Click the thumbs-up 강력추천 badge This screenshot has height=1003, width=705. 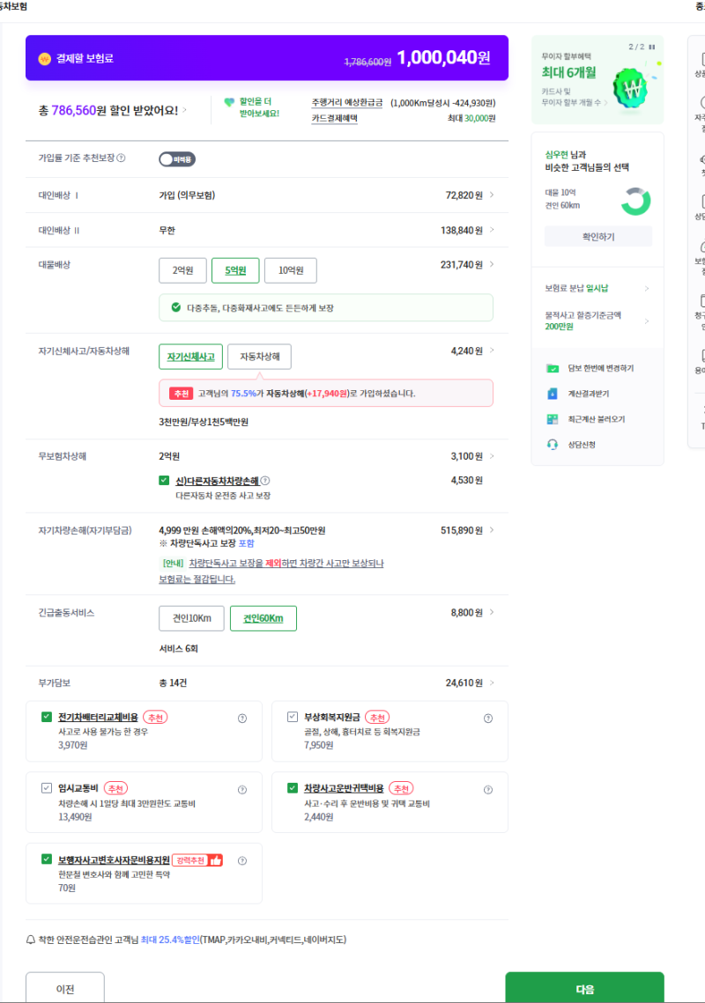click(x=197, y=860)
